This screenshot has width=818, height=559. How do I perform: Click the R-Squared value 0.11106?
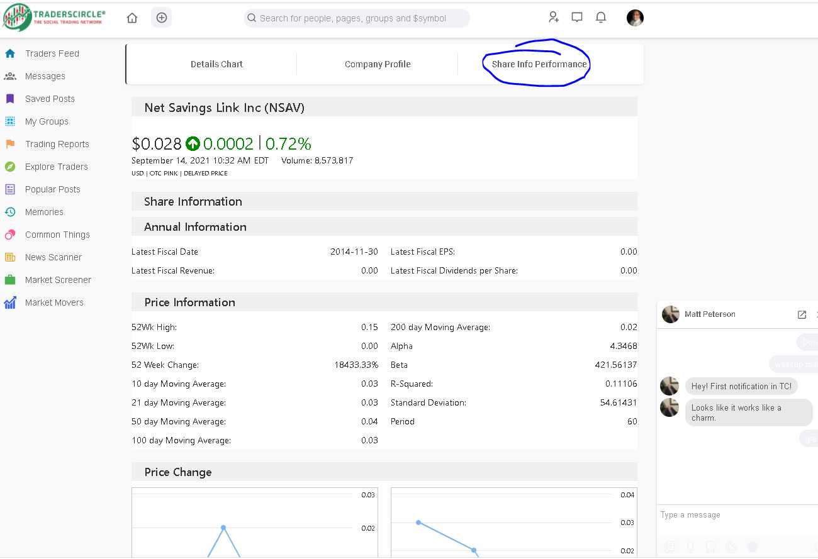[x=622, y=384]
